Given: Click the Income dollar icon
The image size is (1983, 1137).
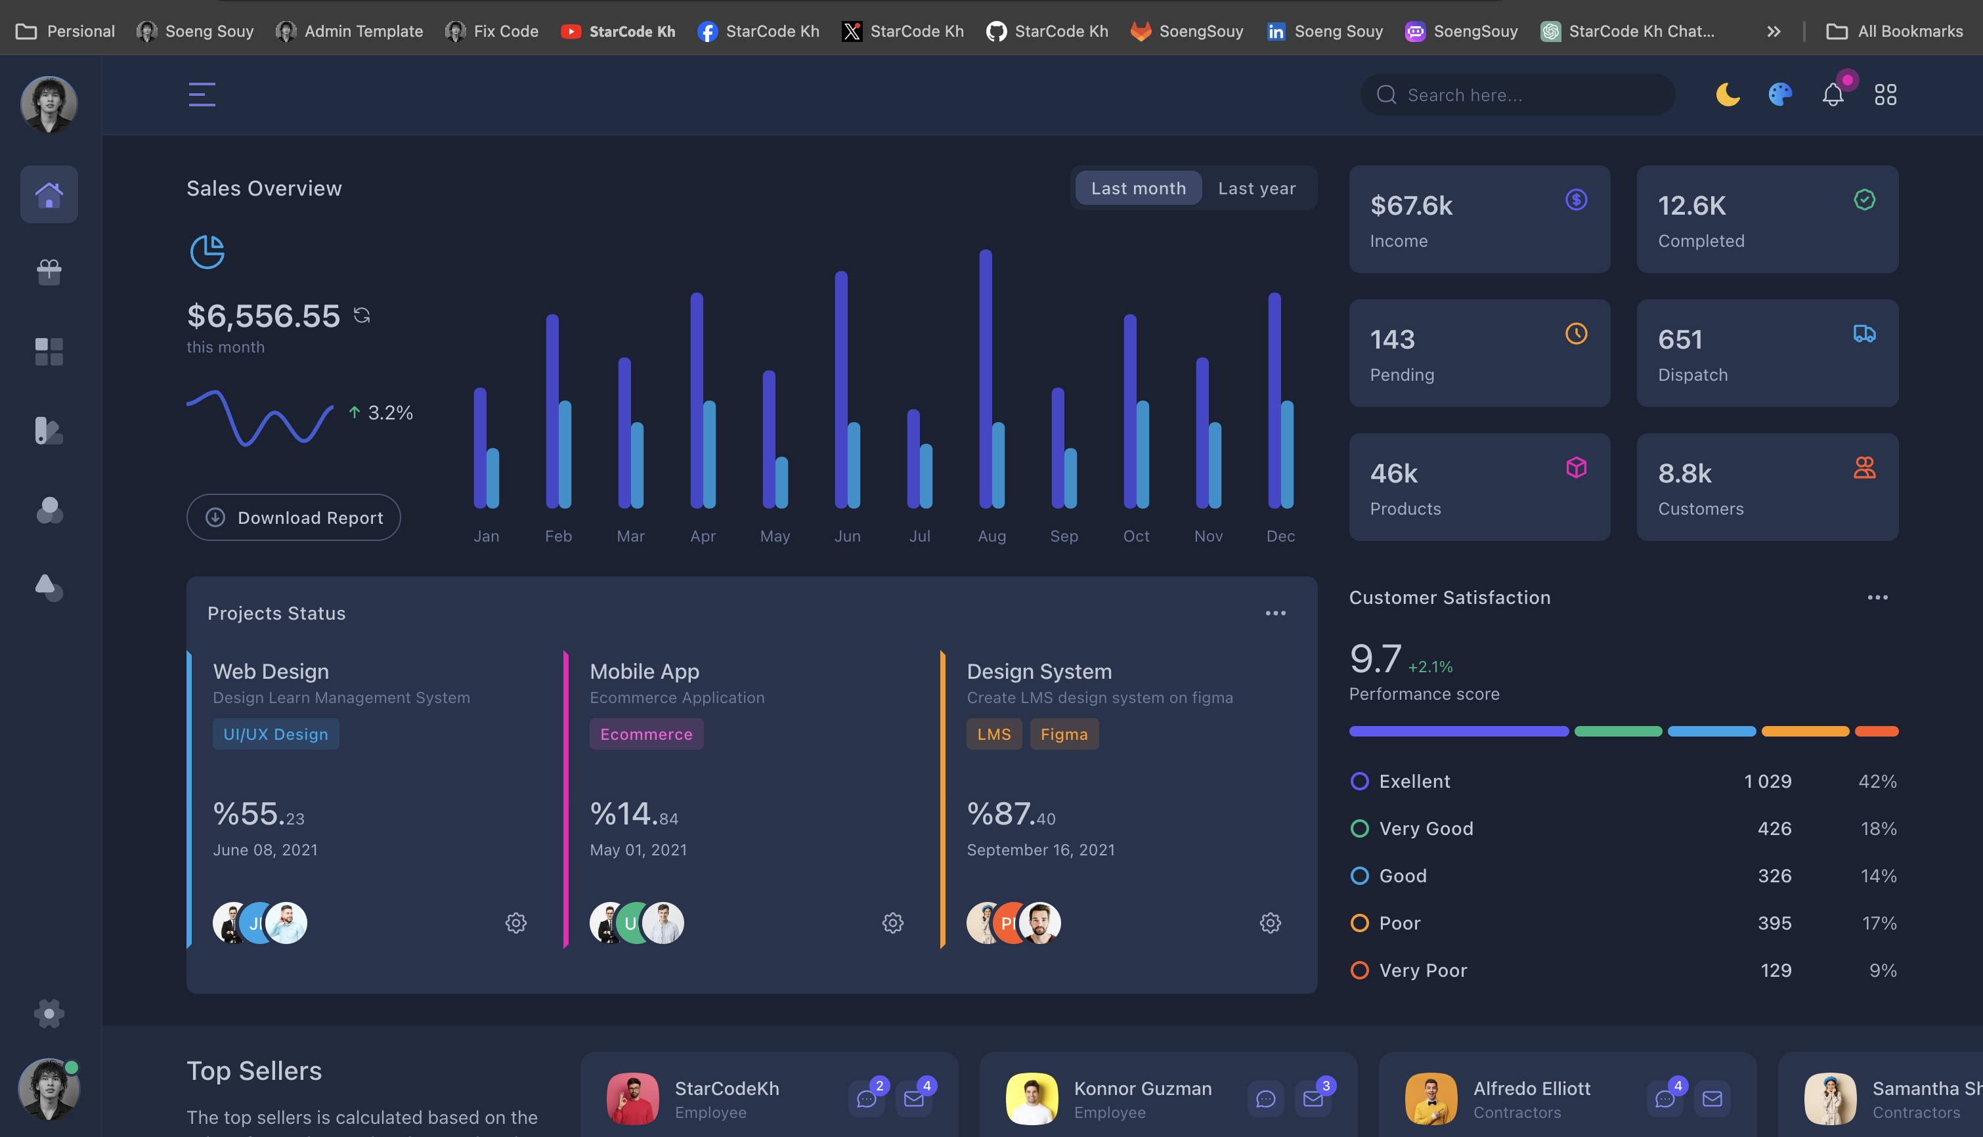Looking at the screenshot, I should pos(1576,200).
